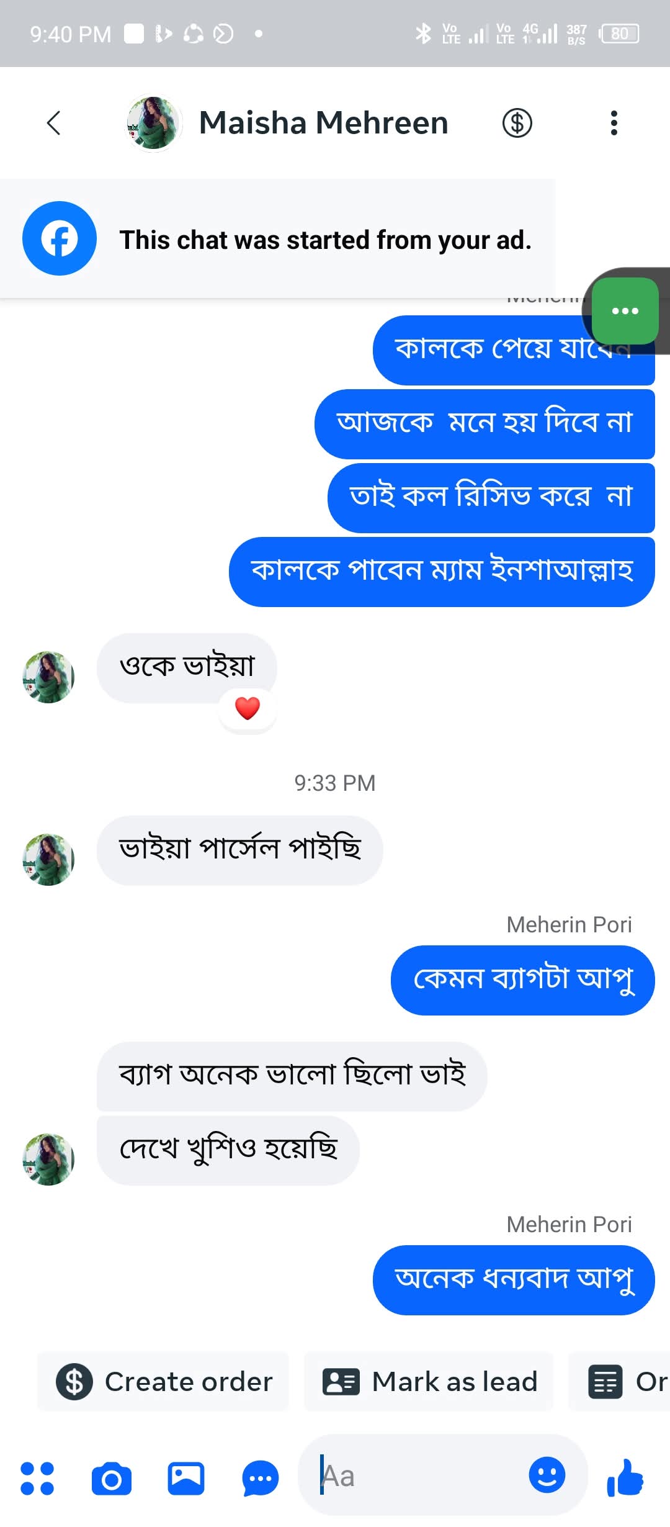The image size is (670, 1527).
Task: Open the four-dot more apps menu
Action: 37,1478
